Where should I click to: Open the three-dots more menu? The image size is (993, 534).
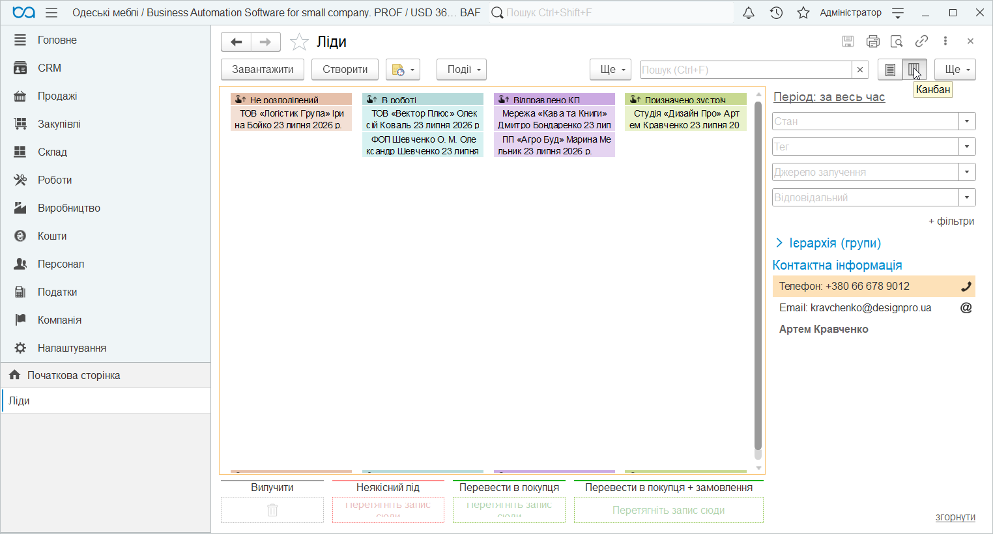point(945,41)
